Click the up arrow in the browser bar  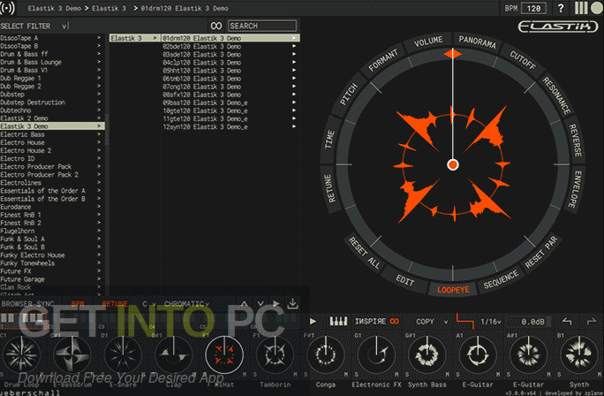245,304
